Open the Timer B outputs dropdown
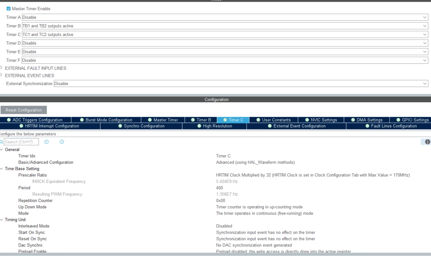This screenshot has width=431, height=257. point(225,26)
